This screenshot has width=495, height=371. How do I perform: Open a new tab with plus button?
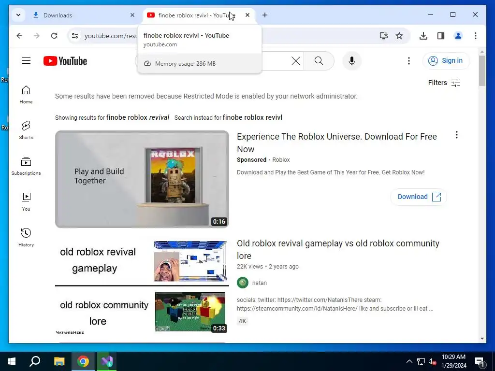tap(265, 15)
